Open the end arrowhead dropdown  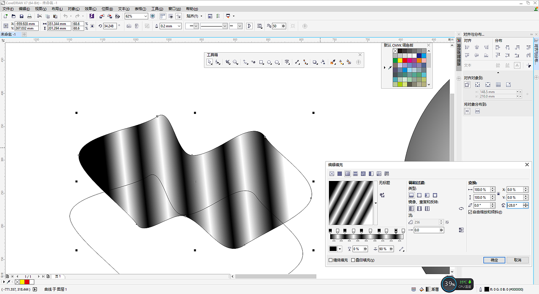[240, 26]
